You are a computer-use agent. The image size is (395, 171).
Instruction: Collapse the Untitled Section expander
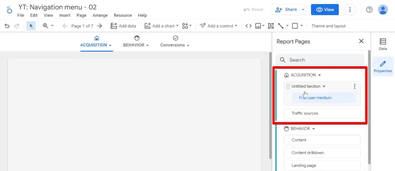(324, 87)
